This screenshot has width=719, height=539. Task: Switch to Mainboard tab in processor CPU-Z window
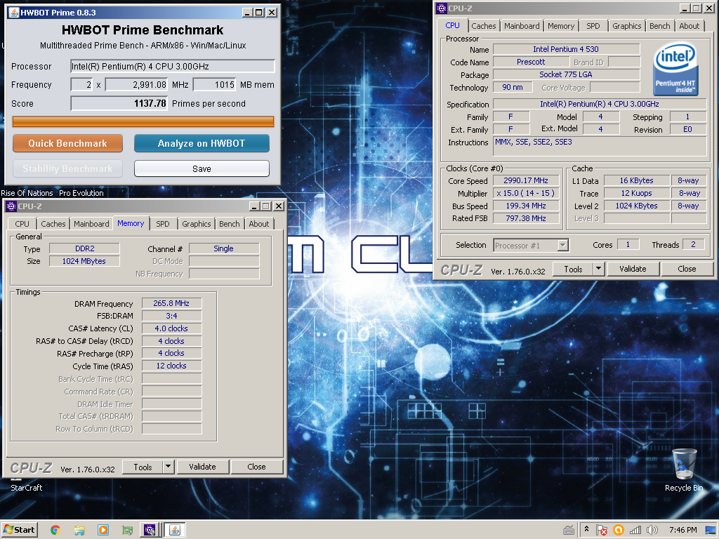click(x=522, y=26)
